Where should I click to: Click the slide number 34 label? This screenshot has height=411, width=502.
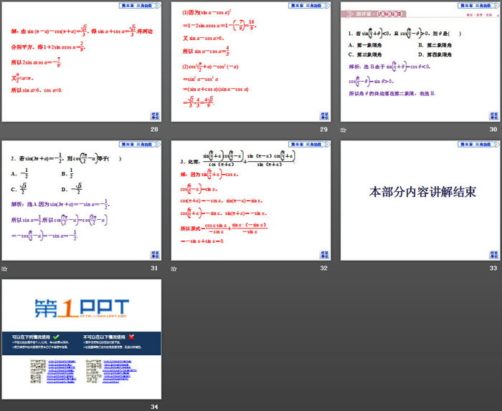click(x=153, y=406)
